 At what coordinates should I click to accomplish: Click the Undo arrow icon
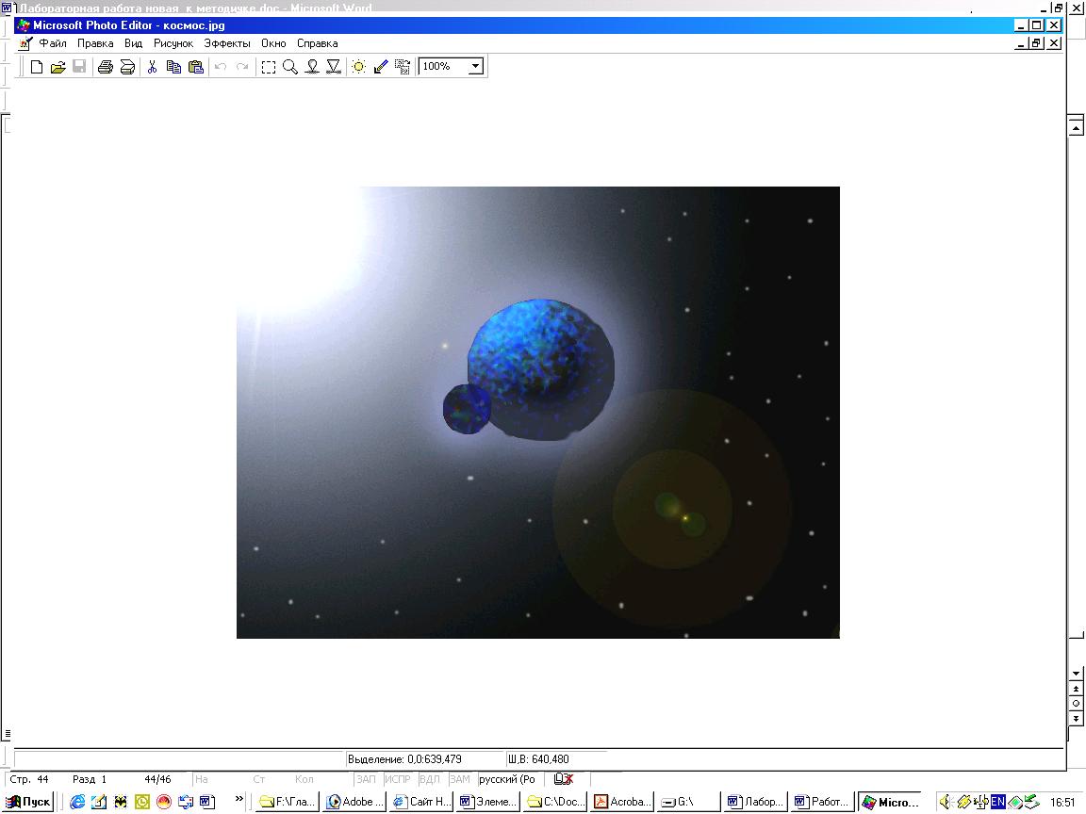(x=221, y=67)
